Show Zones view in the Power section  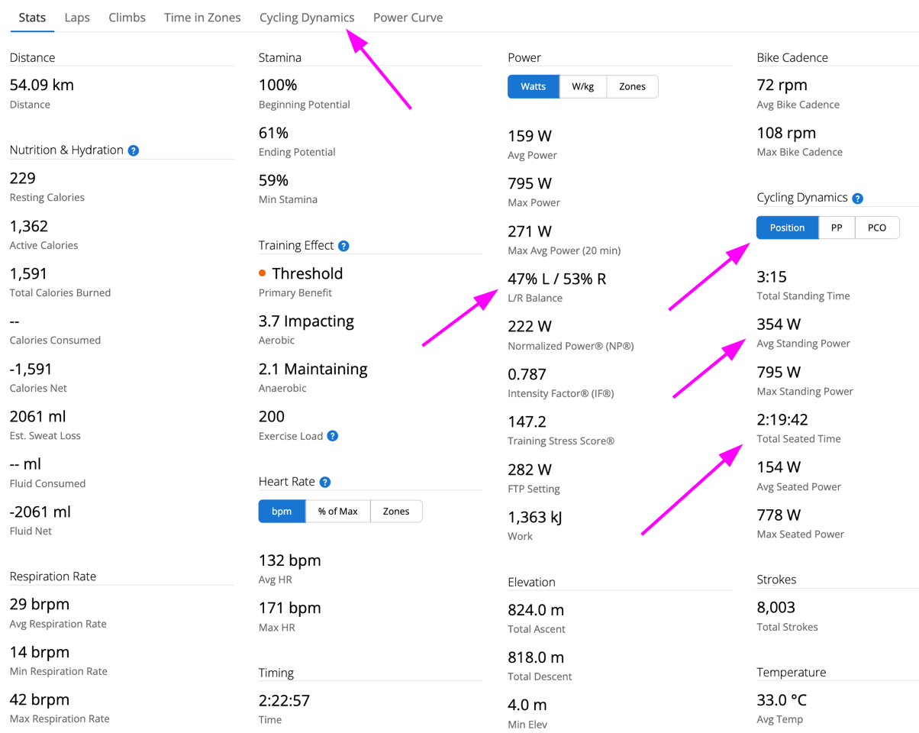(632, 87)
